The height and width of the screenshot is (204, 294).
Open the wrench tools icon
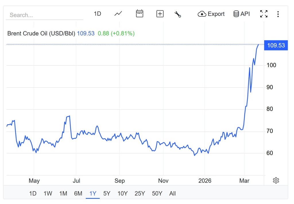[x=178, y=14]
